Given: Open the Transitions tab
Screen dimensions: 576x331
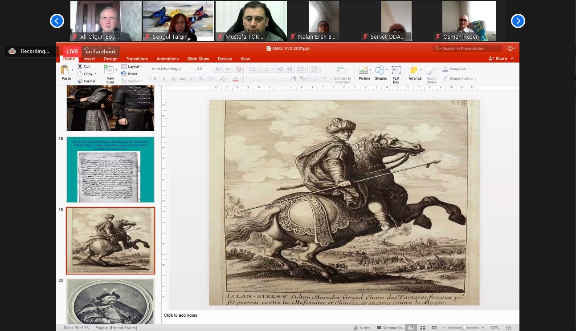Looking at the screenshot, I should (x=137, y=59).
